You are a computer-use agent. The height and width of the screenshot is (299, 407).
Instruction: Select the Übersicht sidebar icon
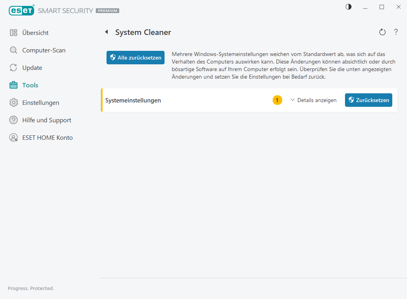13,33
